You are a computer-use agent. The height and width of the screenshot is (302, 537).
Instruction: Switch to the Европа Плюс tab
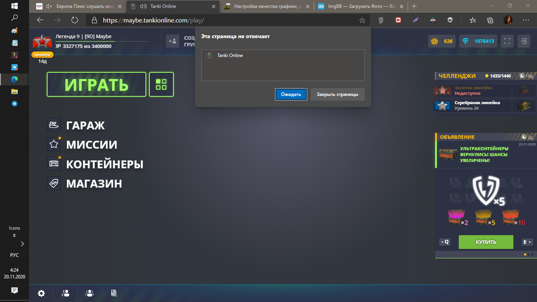click(x=78, y=6)
